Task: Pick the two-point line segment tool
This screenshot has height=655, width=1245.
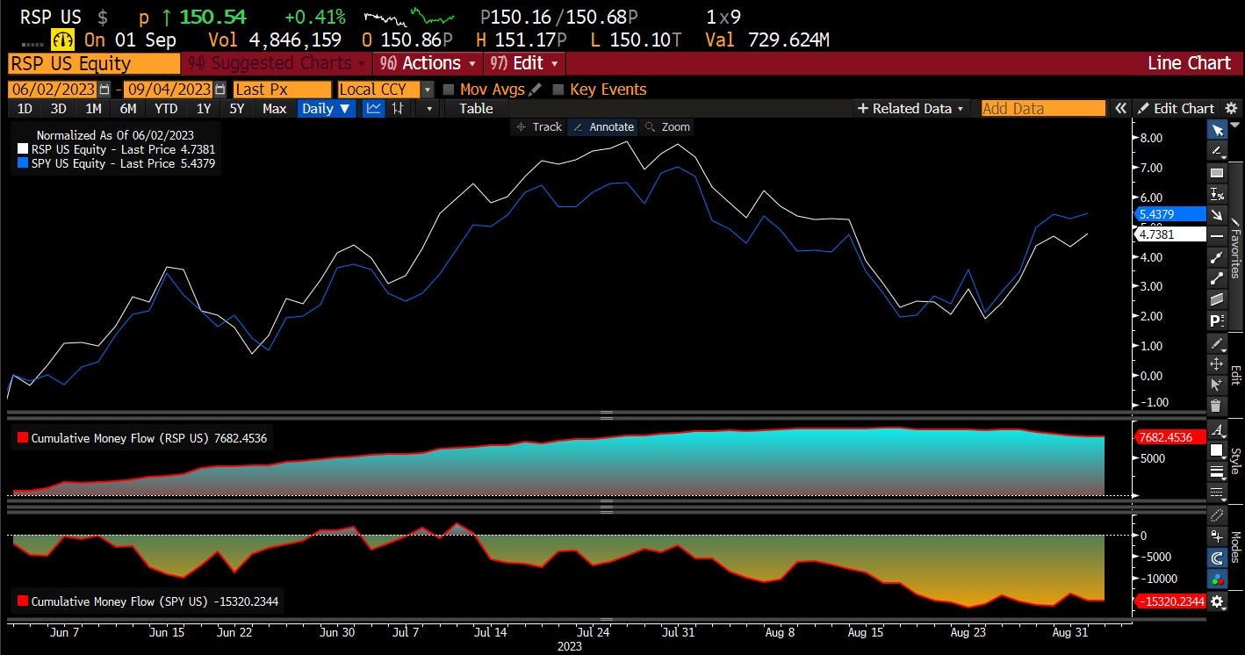Action: click(1217, 278)
